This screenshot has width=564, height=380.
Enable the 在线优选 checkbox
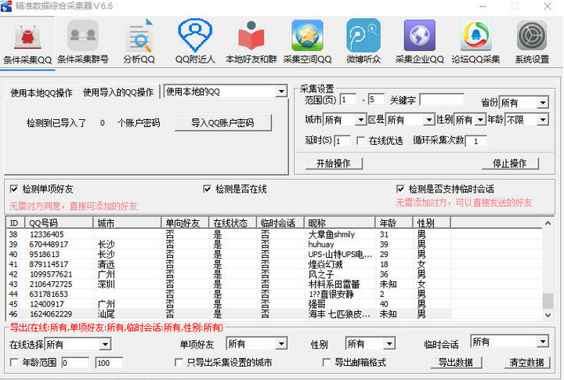point(360,140)
